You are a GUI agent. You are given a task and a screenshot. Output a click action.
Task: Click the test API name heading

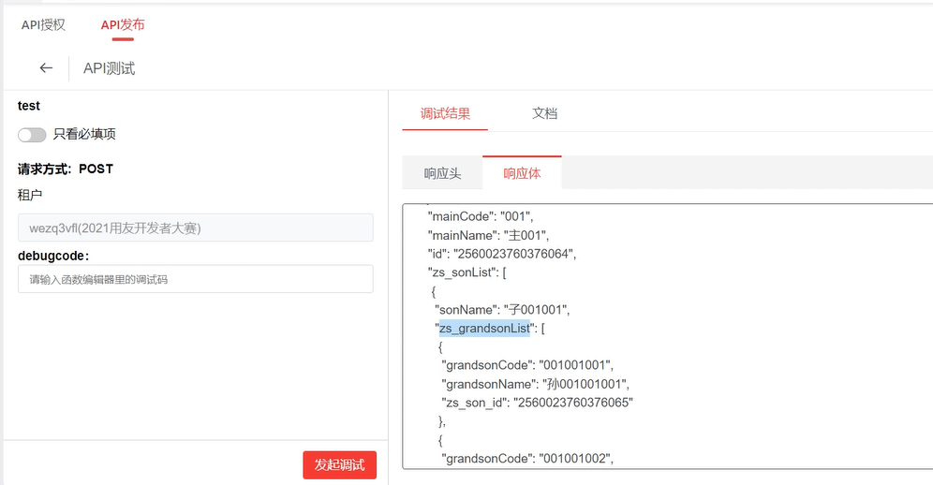[x=28, y=106]
